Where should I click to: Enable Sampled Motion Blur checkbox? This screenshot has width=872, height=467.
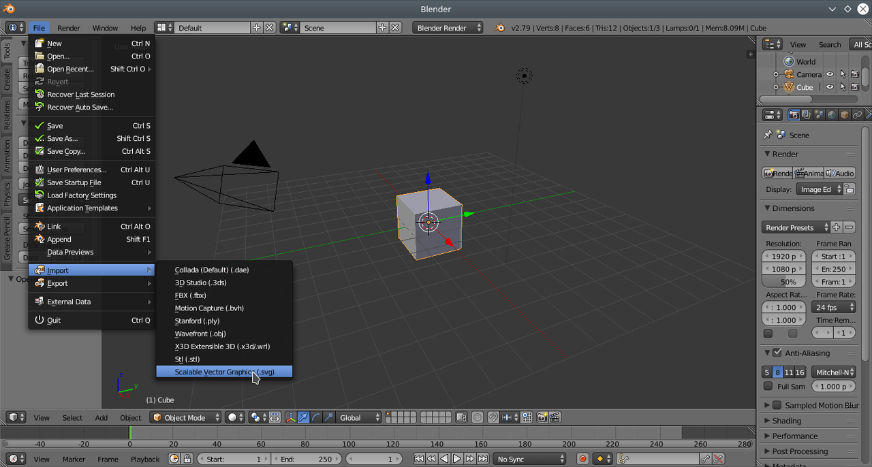[x=777, y=405]
